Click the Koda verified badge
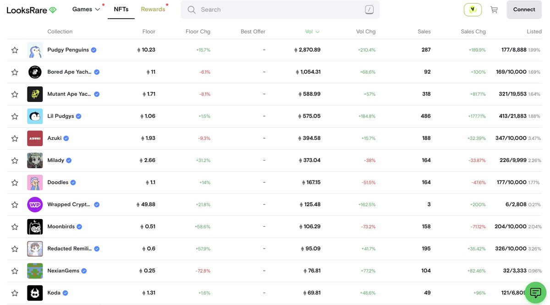This screenshot has height=305, width=550. pos(66,293)
